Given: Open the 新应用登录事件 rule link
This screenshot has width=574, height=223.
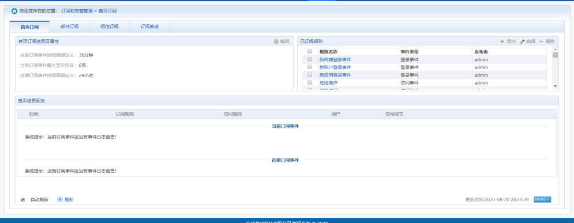Looking at the screenshot, I should pos(335,75).
